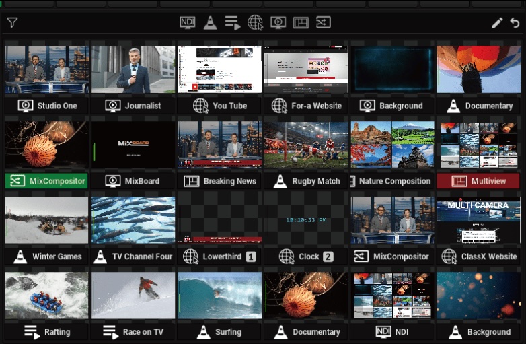Screen dimensions: 526x344
Task: Pick the Rugby Match video thumbnail
Action: [x=306, y=145]
